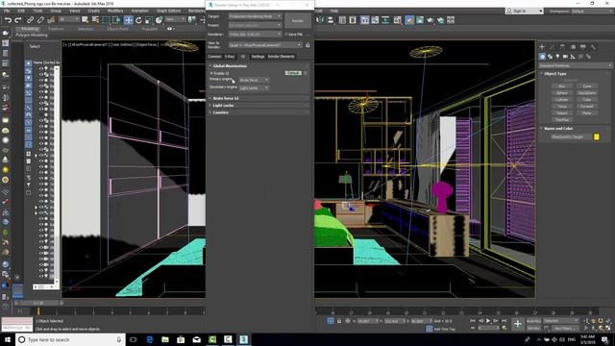Switch to the V-Ray tab in Render Setup
This screenshot has height=346, width=615.
click(230, 57)
